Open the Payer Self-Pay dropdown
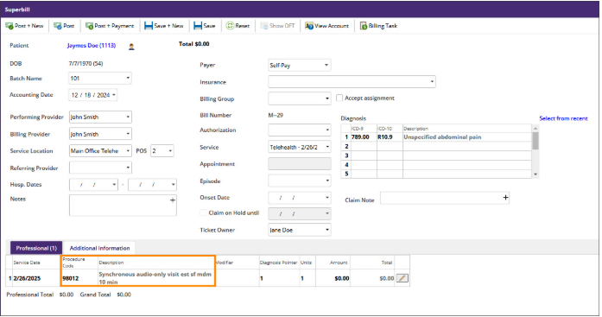The width and height of the screenshot is (602, 317). (x=326, y=66)
